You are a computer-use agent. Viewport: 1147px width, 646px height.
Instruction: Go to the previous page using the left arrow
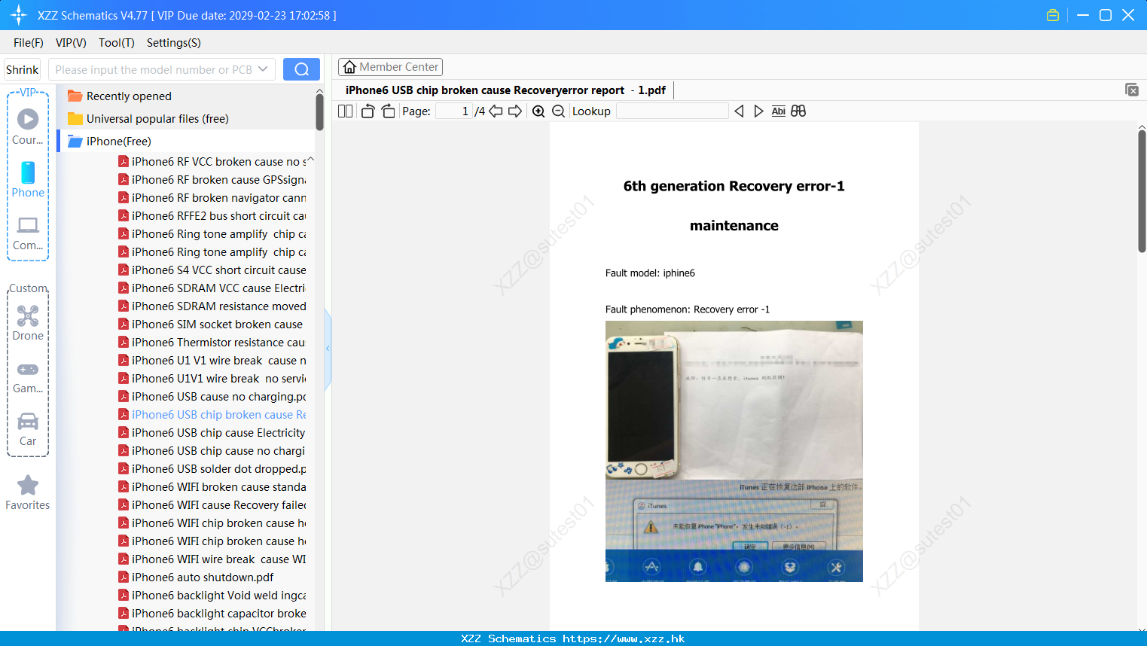(496, 111)
